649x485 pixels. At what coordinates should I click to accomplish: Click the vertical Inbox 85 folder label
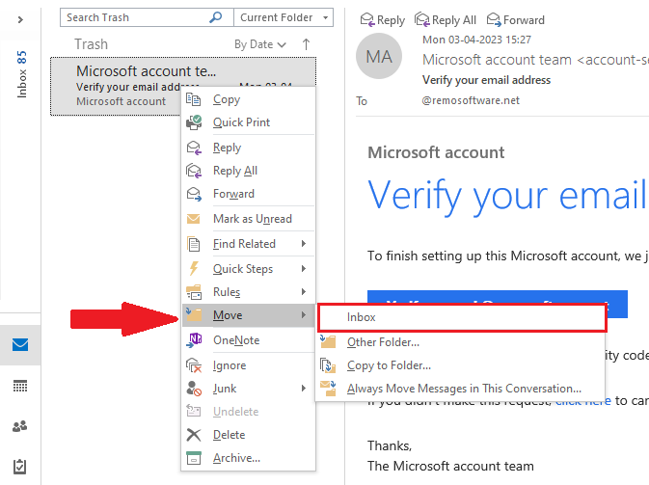21,74
